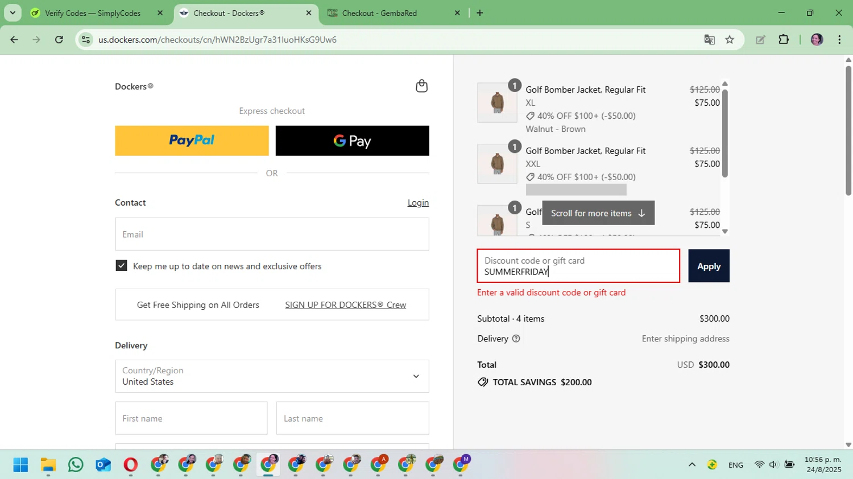Close the 'Checkout - GembaRed' tab
853x479 pixels.
point(457,13)
